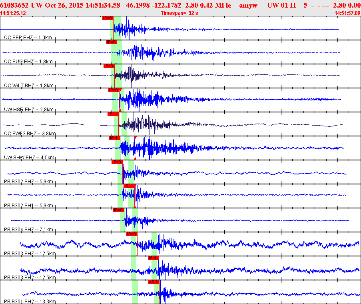Click the CC SUG EHZ -- 1.8km channel label
Screen dimensions: 361x304
28,61
